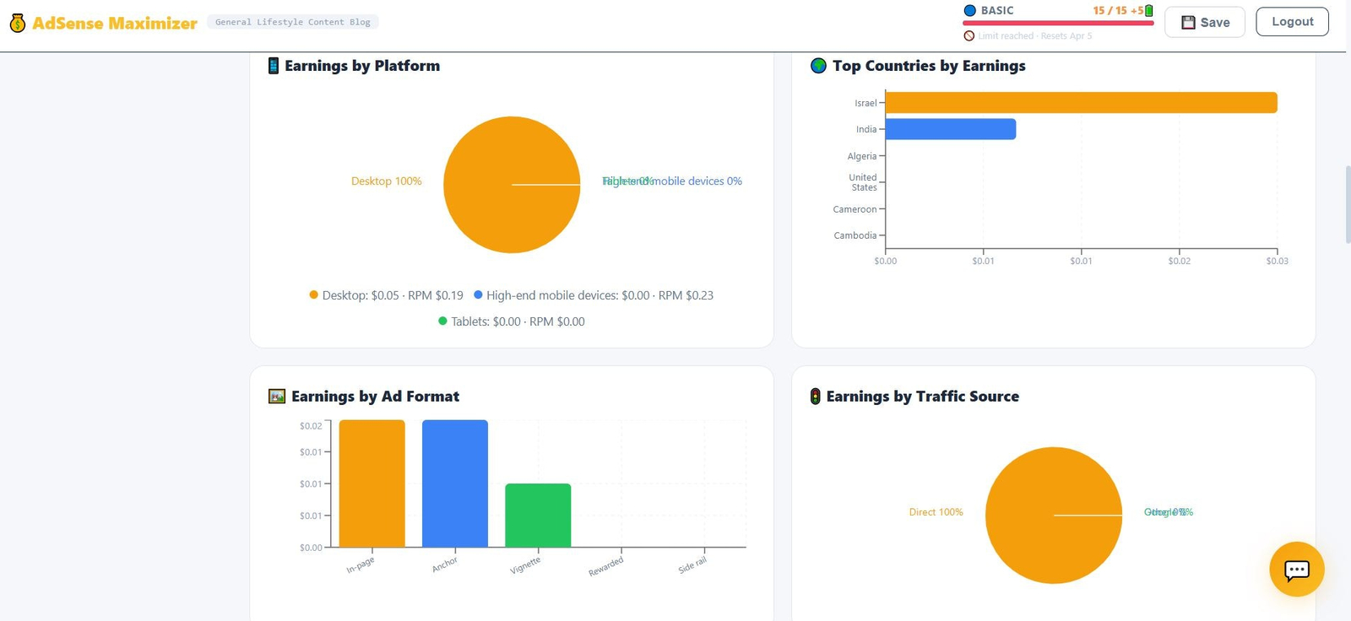Viewport: 1351px width, 621px height.
Task: Click the Tablets legend green dot
Action: (x=442, y=321)
